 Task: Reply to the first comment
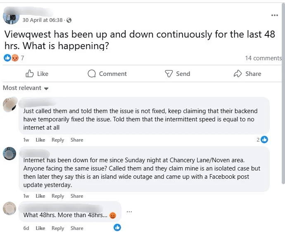[x=58, y=140]
